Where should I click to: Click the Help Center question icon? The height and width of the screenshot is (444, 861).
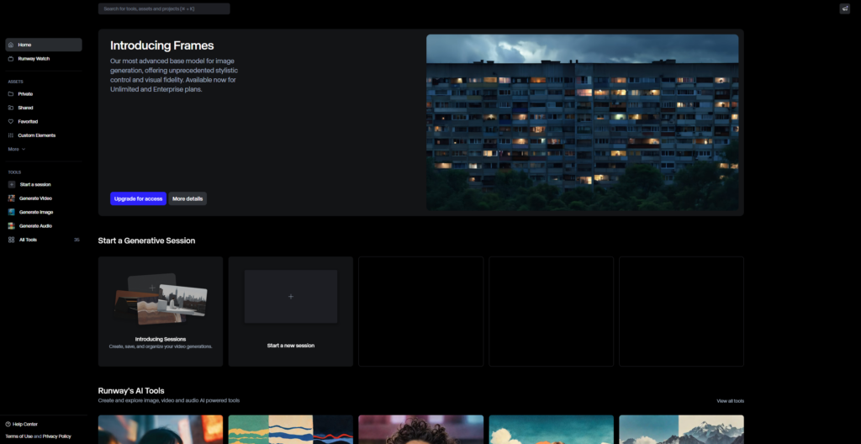(8, 424)
